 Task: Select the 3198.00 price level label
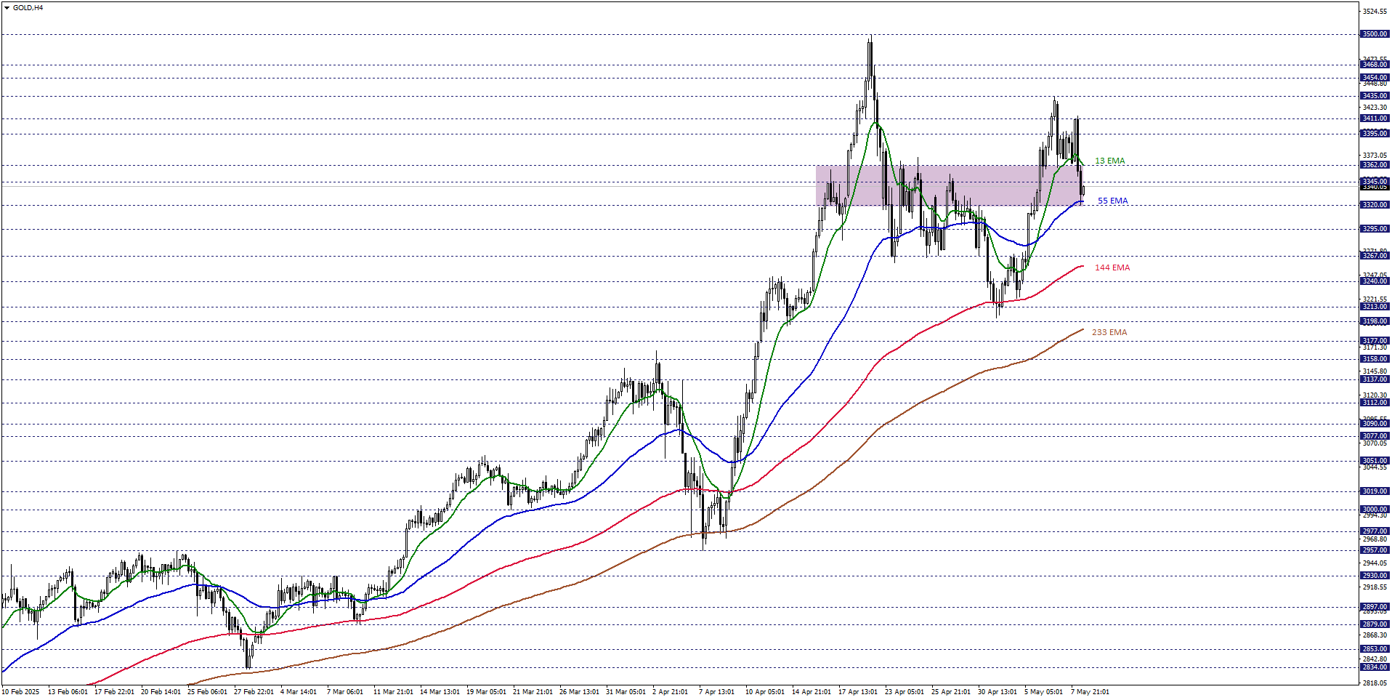(x=1375, y=321)
